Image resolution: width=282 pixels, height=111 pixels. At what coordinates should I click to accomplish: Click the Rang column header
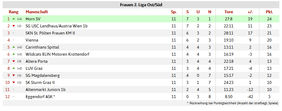[x=14, y=12]
